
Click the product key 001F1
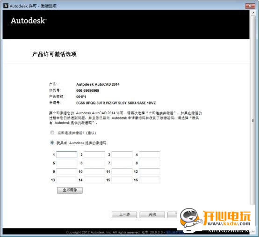pos(81,96)
